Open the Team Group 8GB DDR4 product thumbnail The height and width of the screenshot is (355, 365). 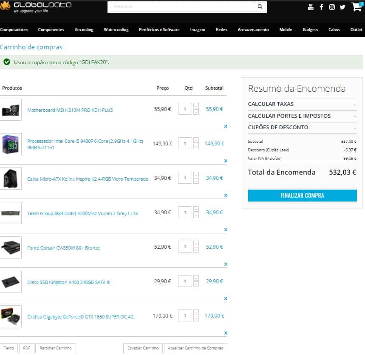tap(11, 213)
